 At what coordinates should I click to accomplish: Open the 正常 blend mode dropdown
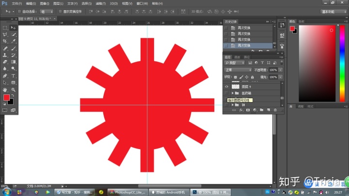tap(238, 70)
